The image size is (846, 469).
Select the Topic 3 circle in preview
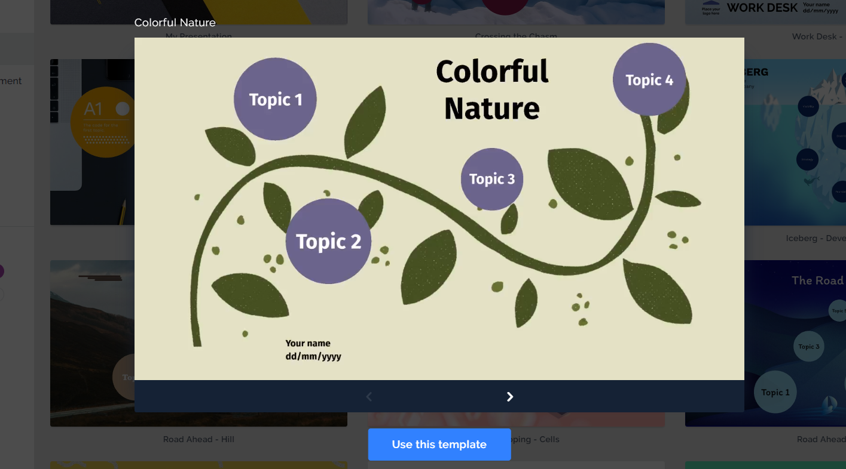click(492, 179)
